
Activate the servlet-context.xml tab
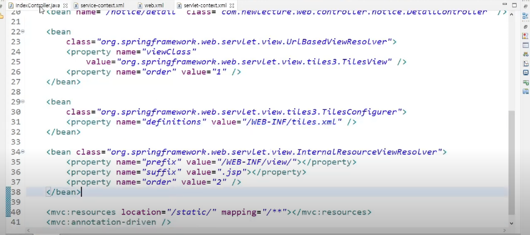[x=205, y=5]
